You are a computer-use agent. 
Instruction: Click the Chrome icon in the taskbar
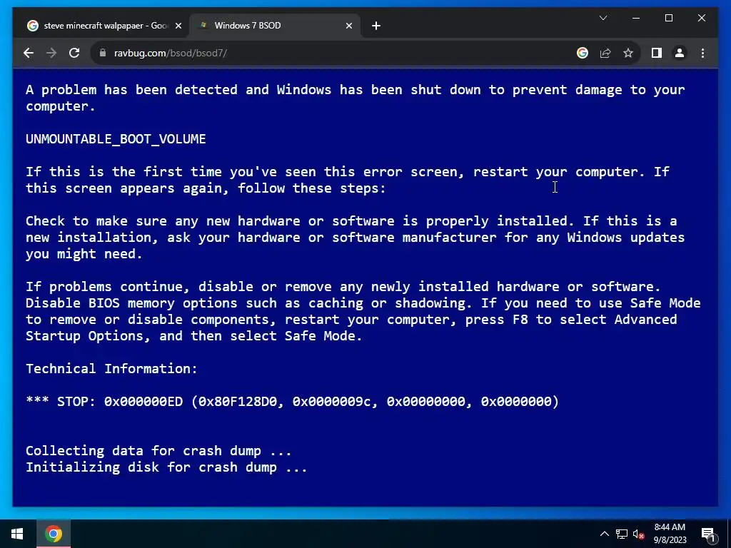coord(54,534)
